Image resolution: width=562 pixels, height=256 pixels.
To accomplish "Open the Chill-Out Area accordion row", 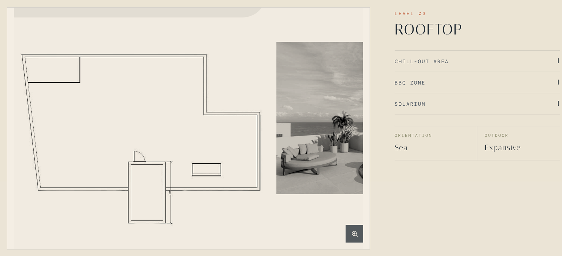I will pos(477,61).
